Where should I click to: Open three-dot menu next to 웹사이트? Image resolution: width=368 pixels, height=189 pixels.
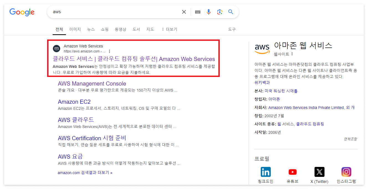(292, 54)
